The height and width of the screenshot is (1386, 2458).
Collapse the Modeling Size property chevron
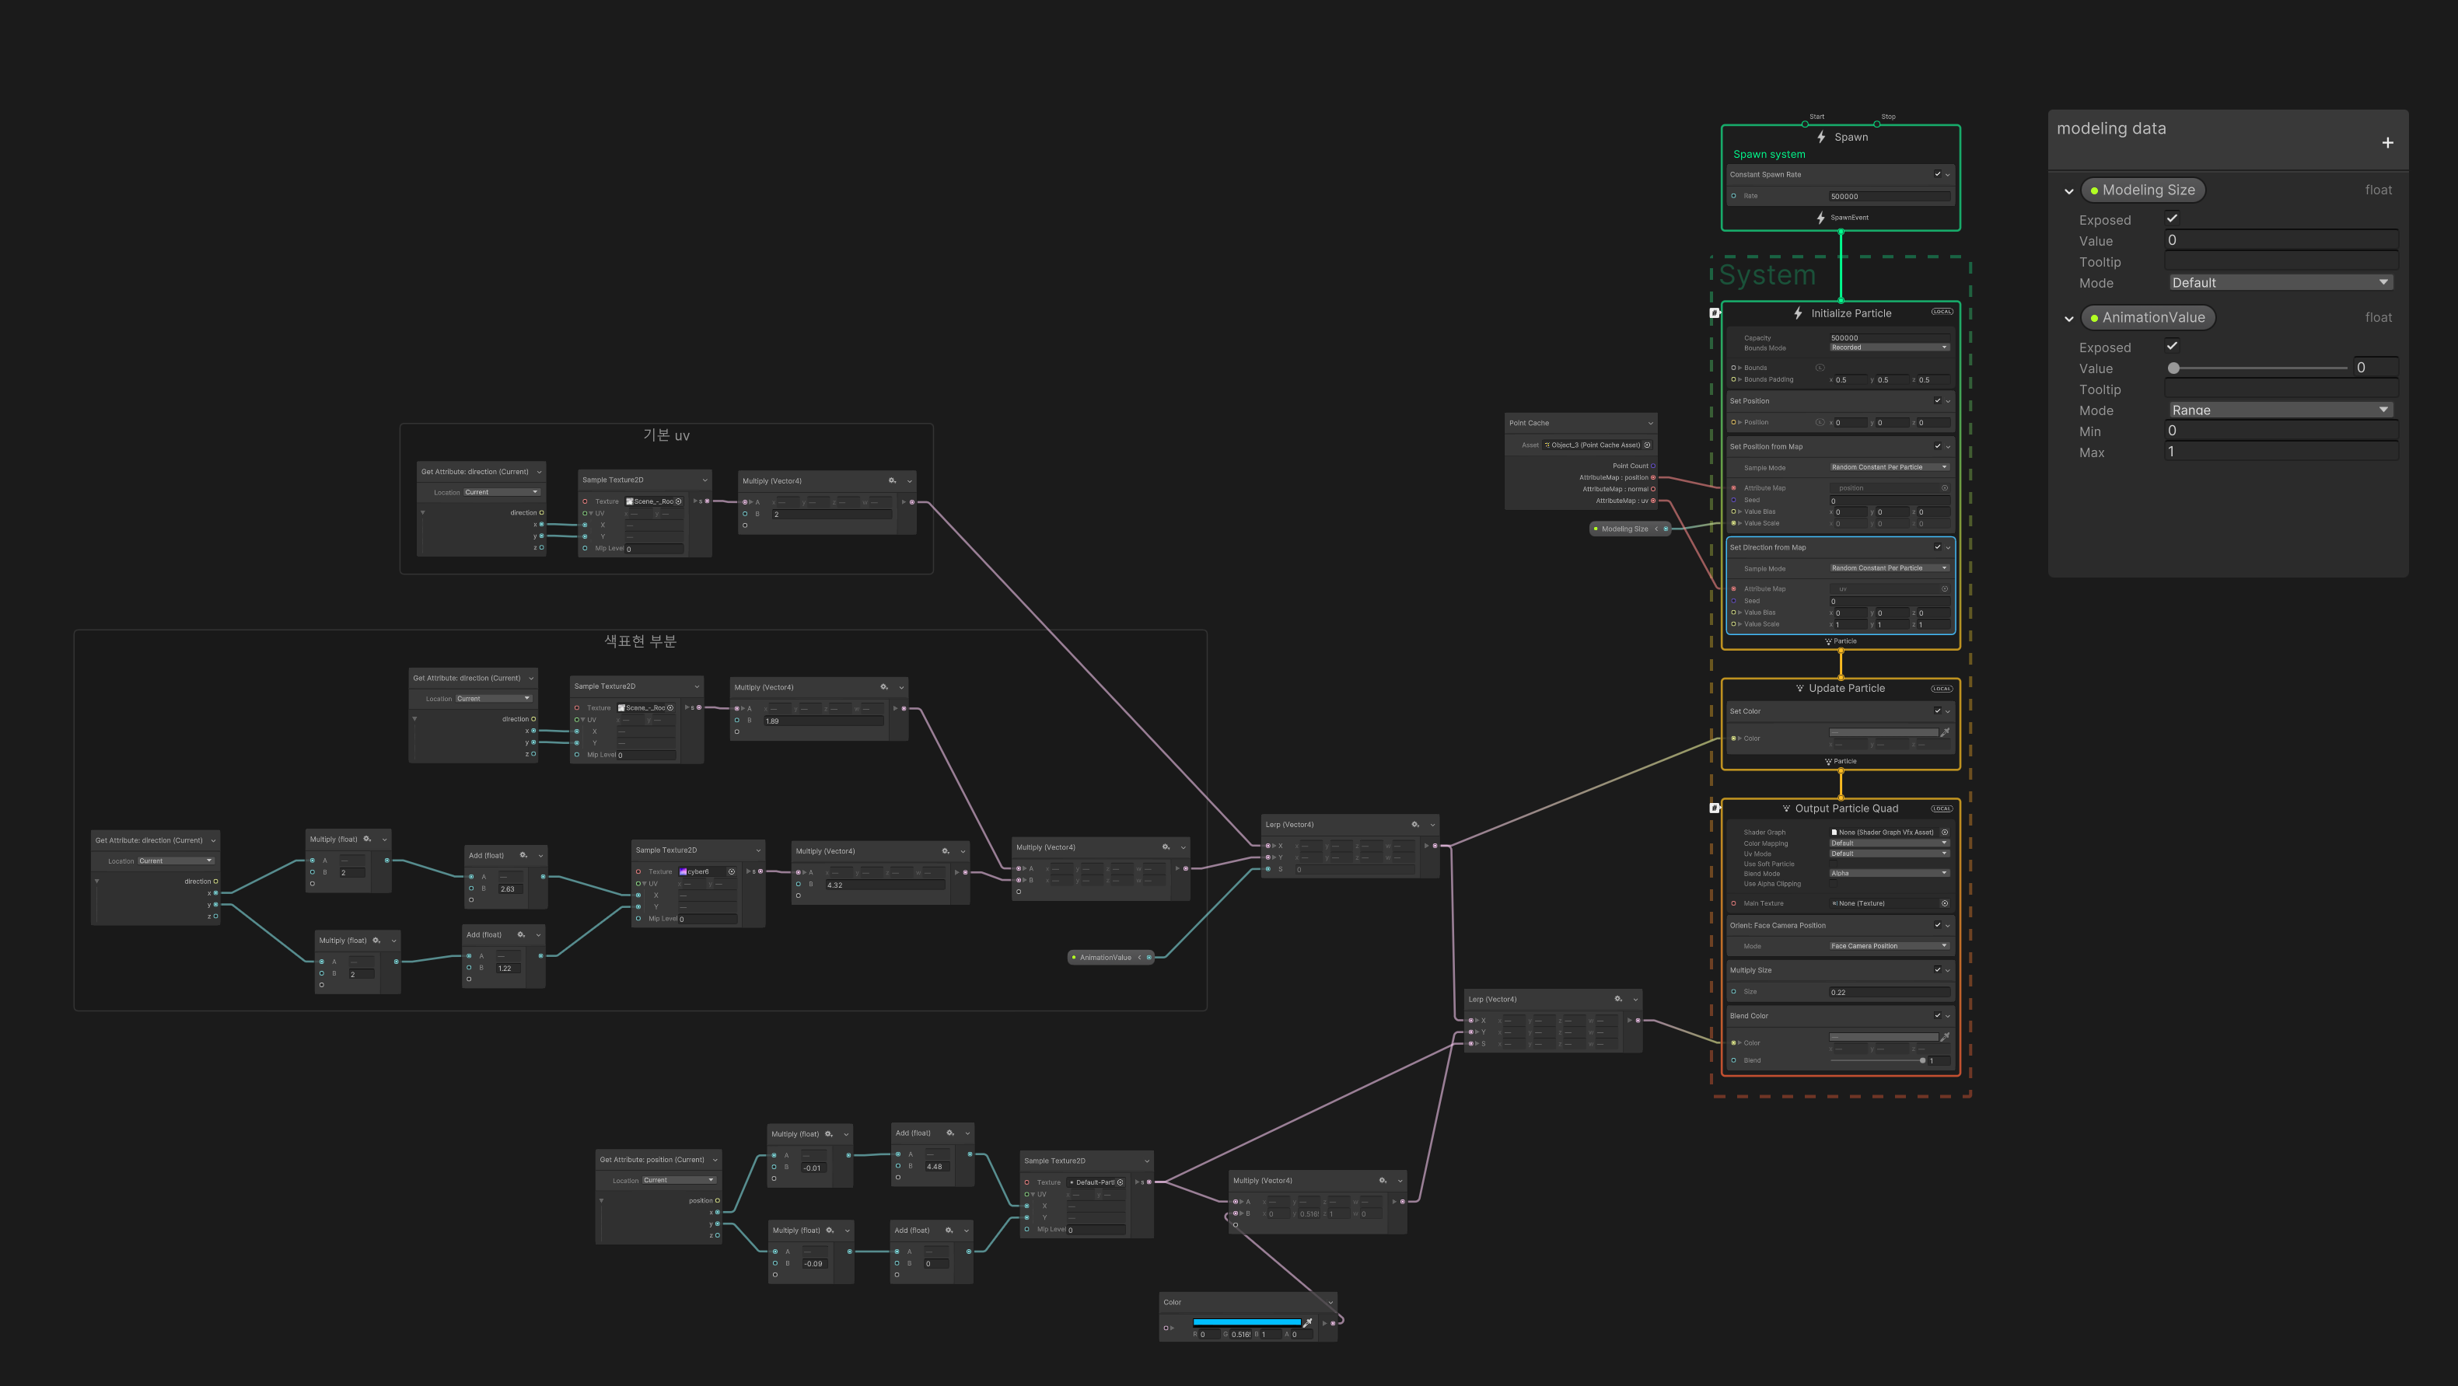tap(2068, 190)
